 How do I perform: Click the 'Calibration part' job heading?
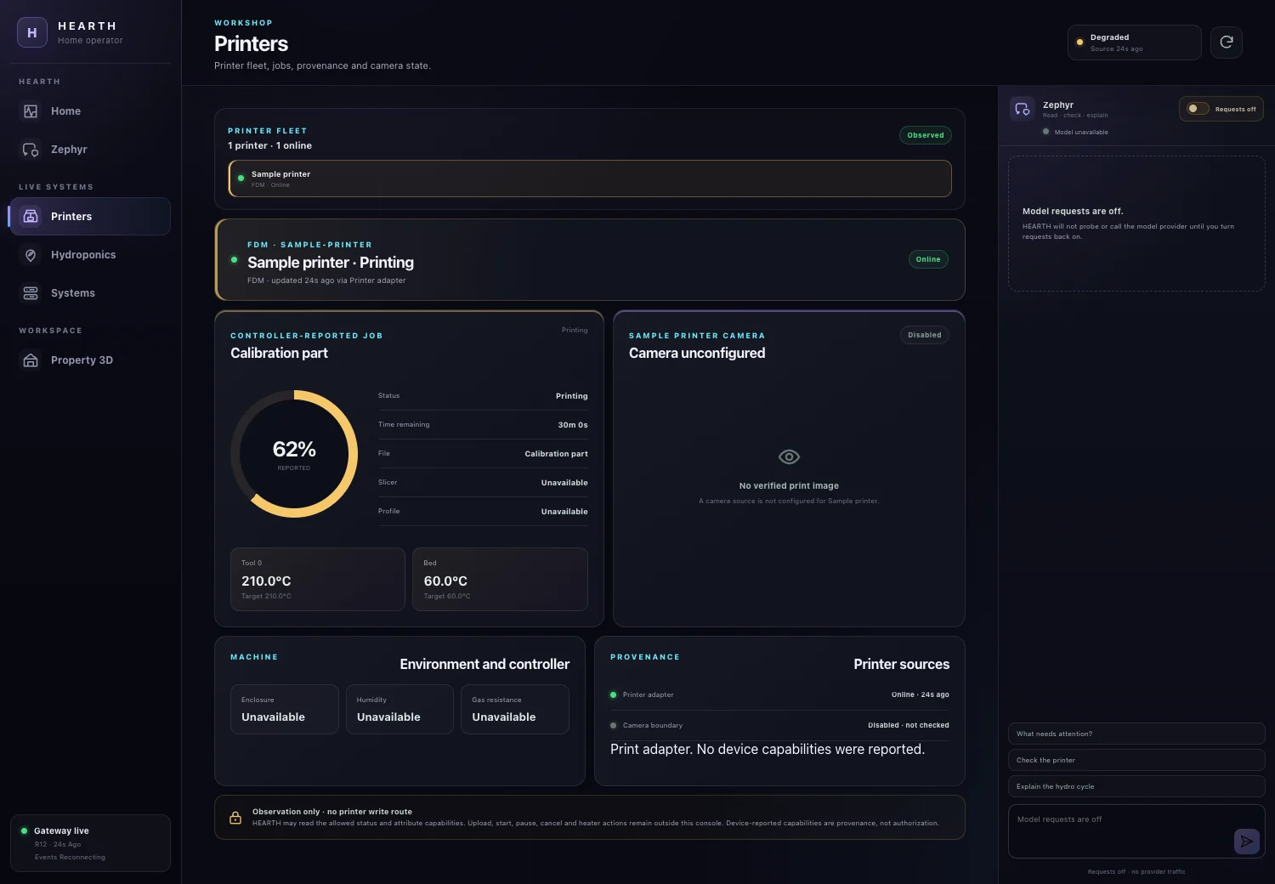279,353
